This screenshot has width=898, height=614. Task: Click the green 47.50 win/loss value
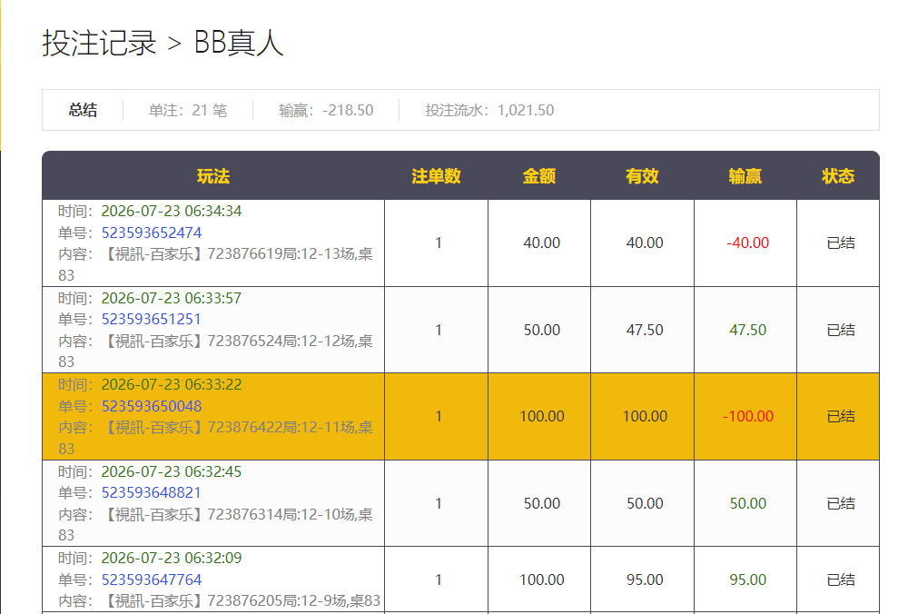tap(747, 330)
